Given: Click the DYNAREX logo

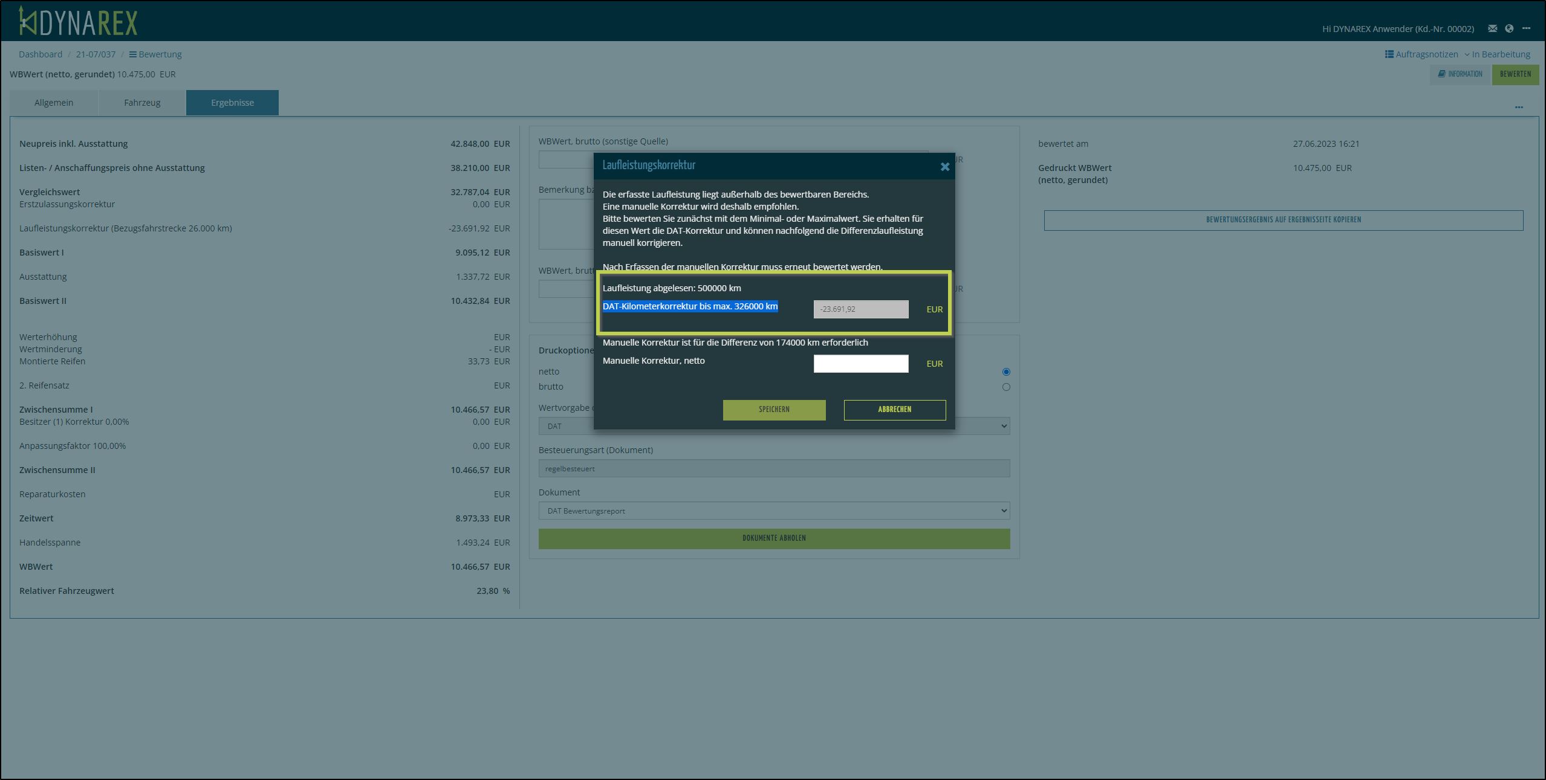Looking at the screenshot, I should pyautogui.click(x=79, y=22).
